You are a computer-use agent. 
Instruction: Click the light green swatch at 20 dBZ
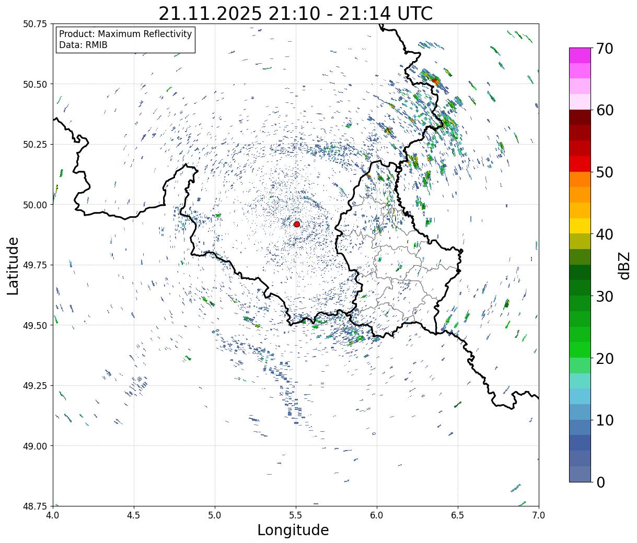(580, 365)
